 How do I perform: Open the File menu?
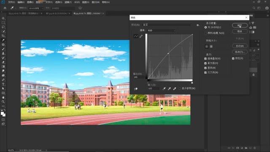11,2
